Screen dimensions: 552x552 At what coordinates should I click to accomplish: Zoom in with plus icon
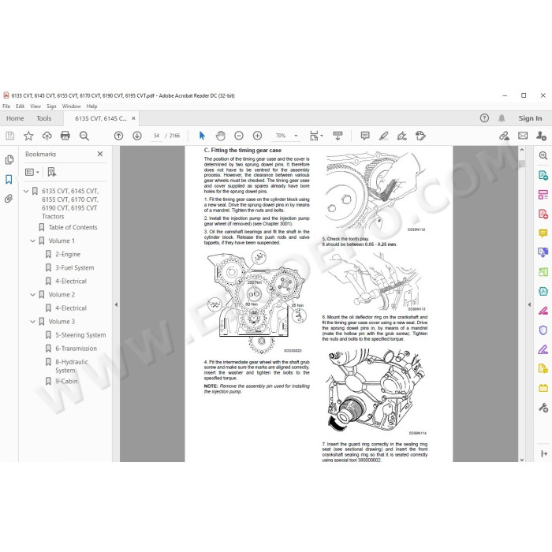[x=257, y=136]
